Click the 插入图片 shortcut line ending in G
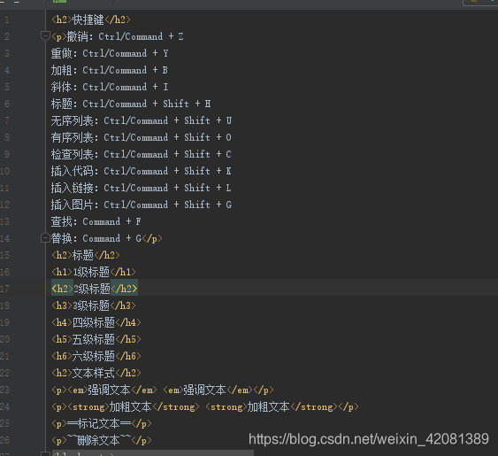This screenshot has height=456, width=498. click(142, 205)
